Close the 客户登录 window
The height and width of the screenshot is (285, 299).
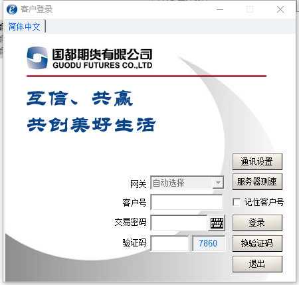click(280, 9)
